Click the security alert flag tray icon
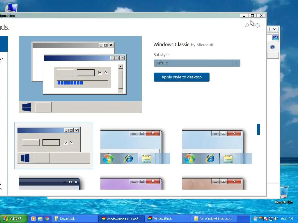The image size is (298, 223). point(266,219)
